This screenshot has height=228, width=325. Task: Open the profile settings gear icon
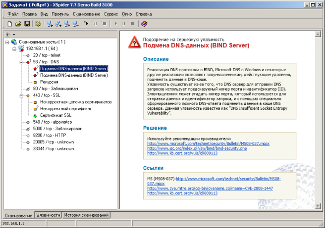point(38,24)
